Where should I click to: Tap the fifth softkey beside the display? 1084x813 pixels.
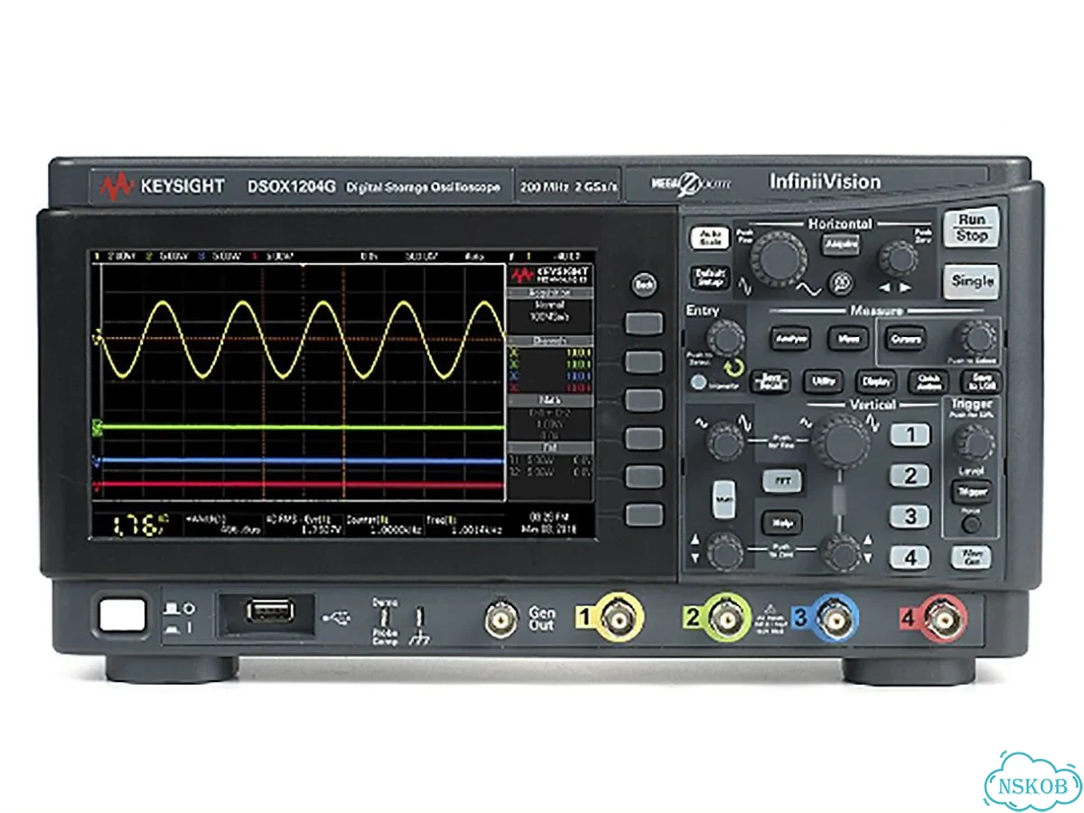coord(644,476)
